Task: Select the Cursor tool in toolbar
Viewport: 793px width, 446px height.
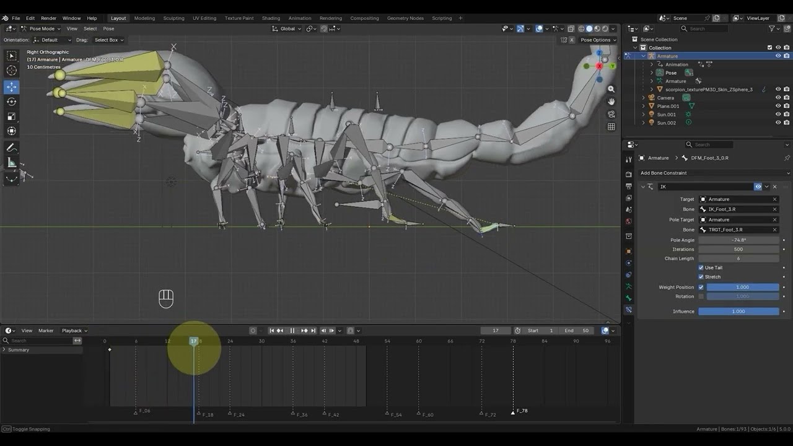Action: (x=12, y=71)
